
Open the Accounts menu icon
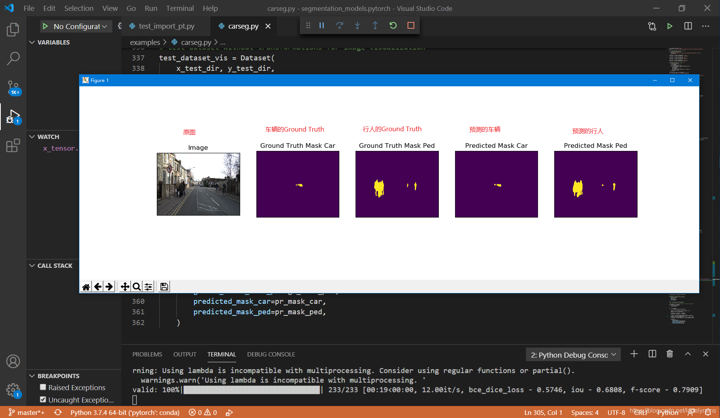[x=13, y=361]
